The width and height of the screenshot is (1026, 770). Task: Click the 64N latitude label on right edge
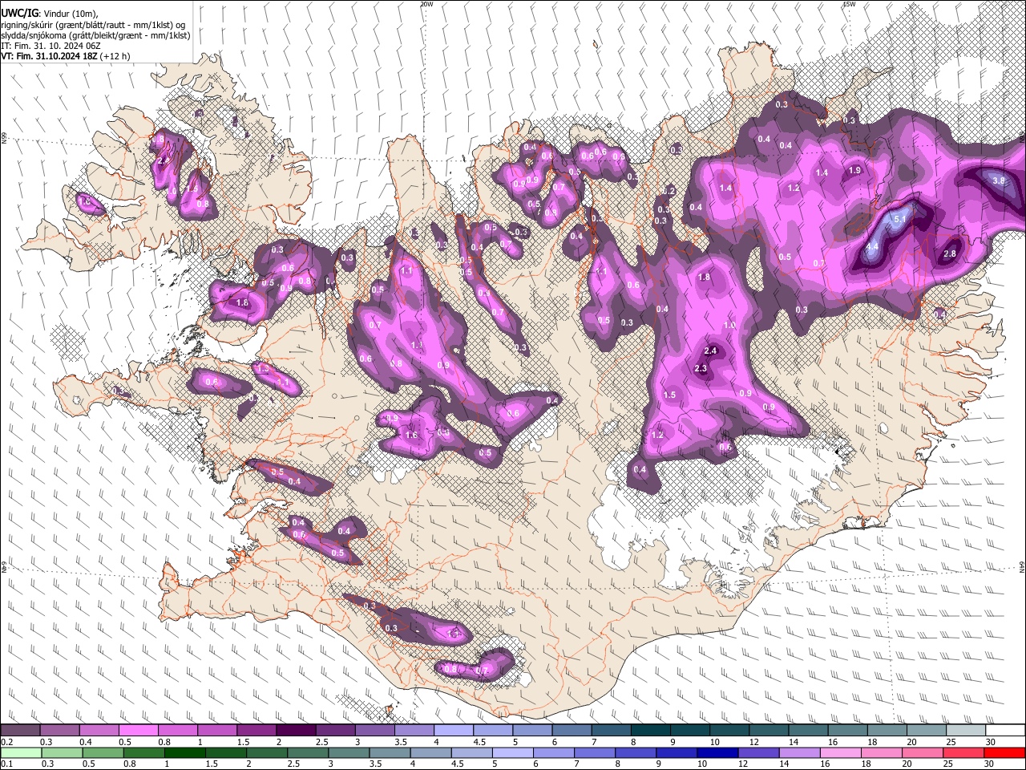pyautogui.click(x=1022, y=566)
